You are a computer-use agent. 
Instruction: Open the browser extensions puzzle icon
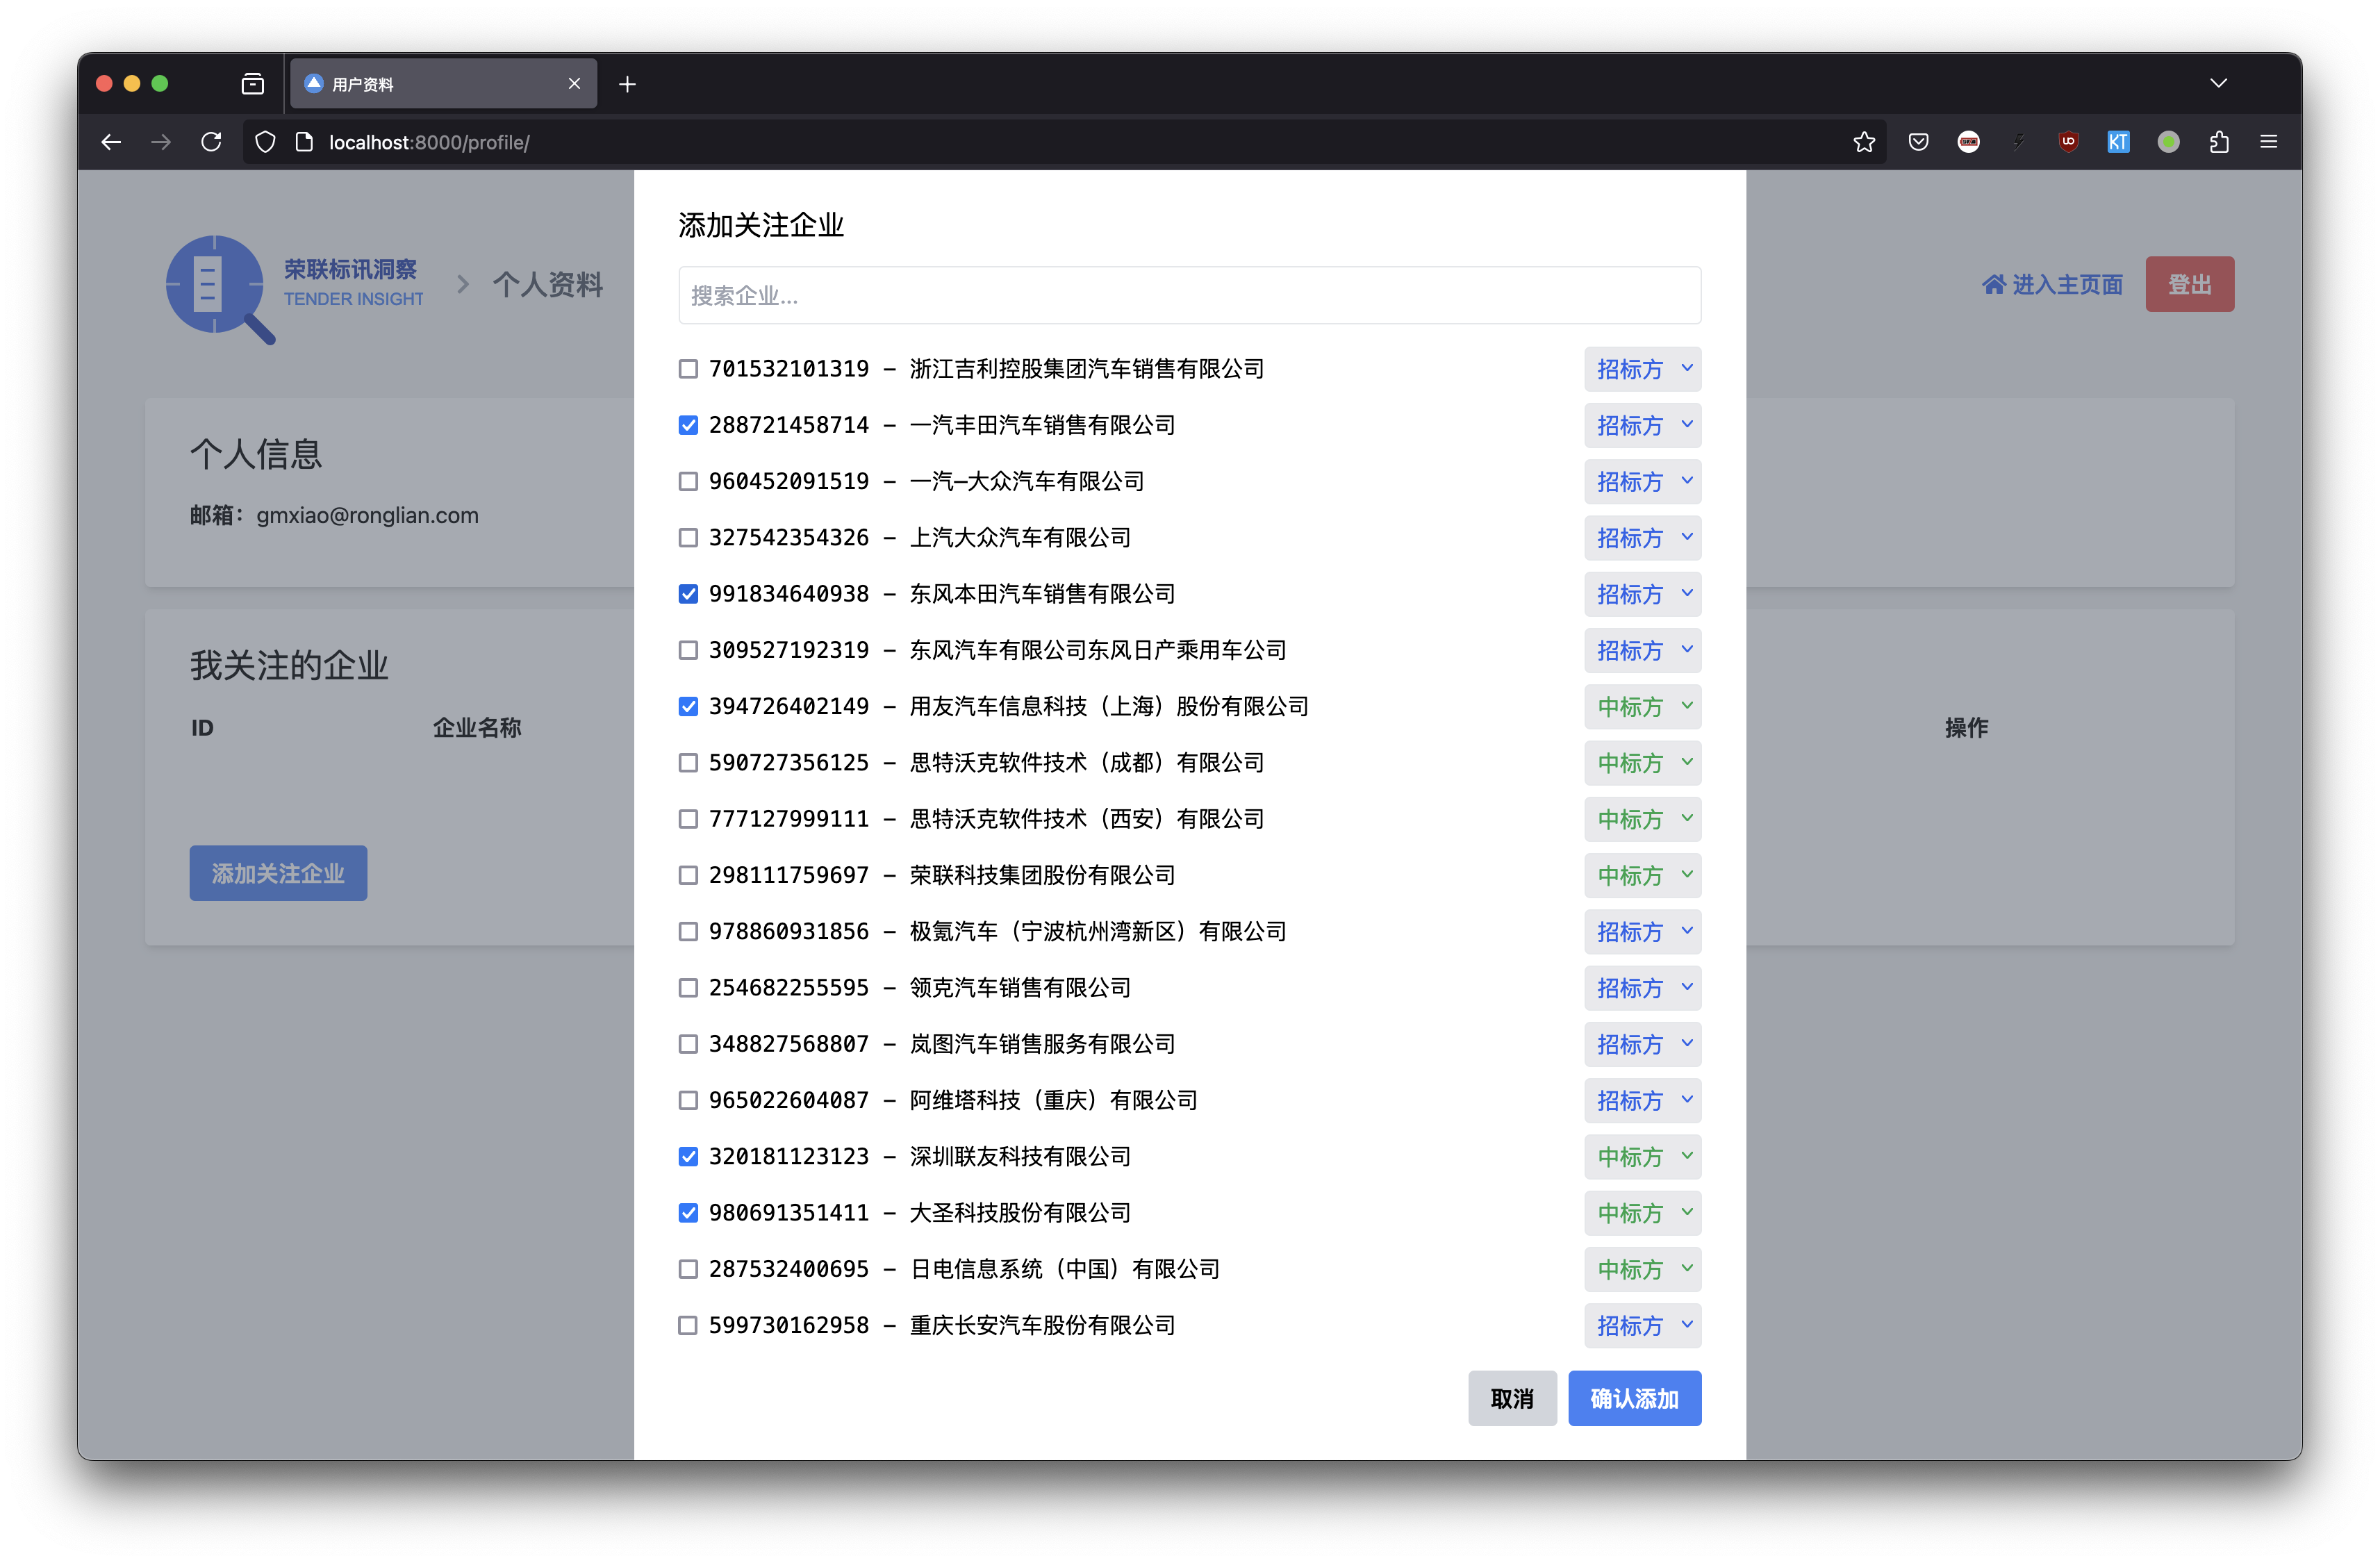point(2219,142)
